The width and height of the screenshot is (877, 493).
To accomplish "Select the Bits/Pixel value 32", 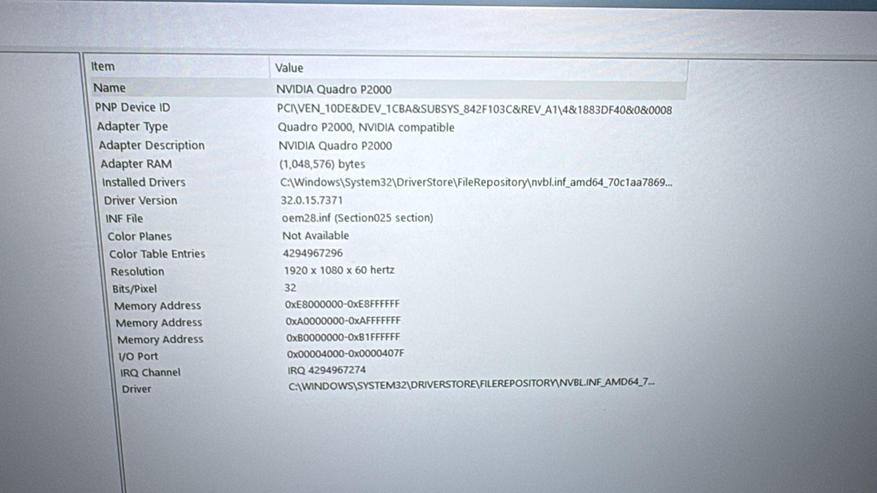I will point(291,288).
